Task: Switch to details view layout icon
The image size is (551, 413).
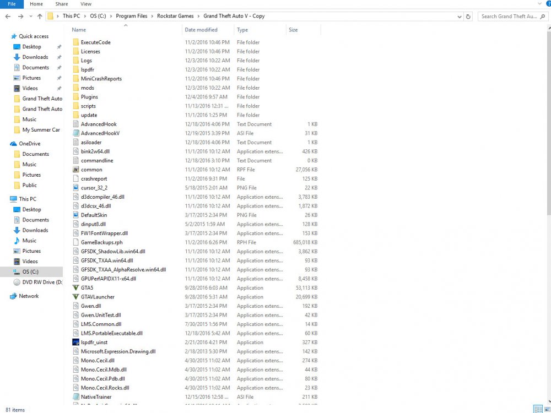Action: click(x=538, y=409)
